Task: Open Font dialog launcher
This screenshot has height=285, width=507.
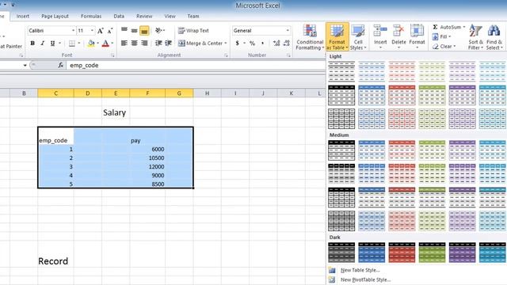Action: click(x=112, y=55)
